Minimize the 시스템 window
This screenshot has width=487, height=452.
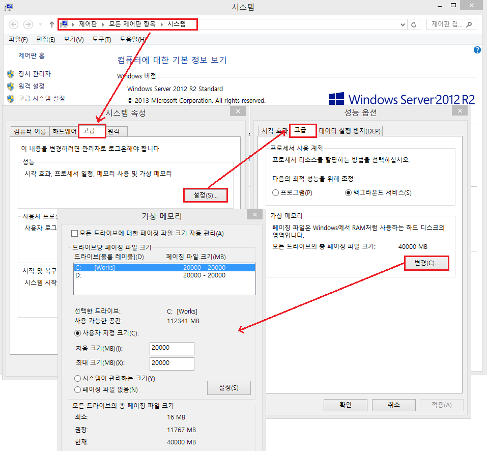pos(440,6)
